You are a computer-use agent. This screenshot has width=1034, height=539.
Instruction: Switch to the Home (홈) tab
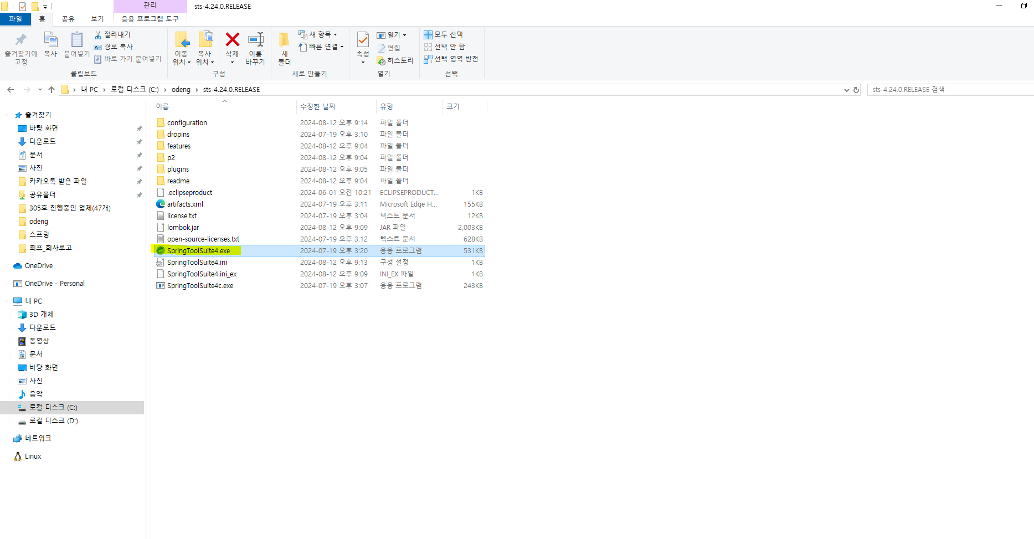(42, 19)
